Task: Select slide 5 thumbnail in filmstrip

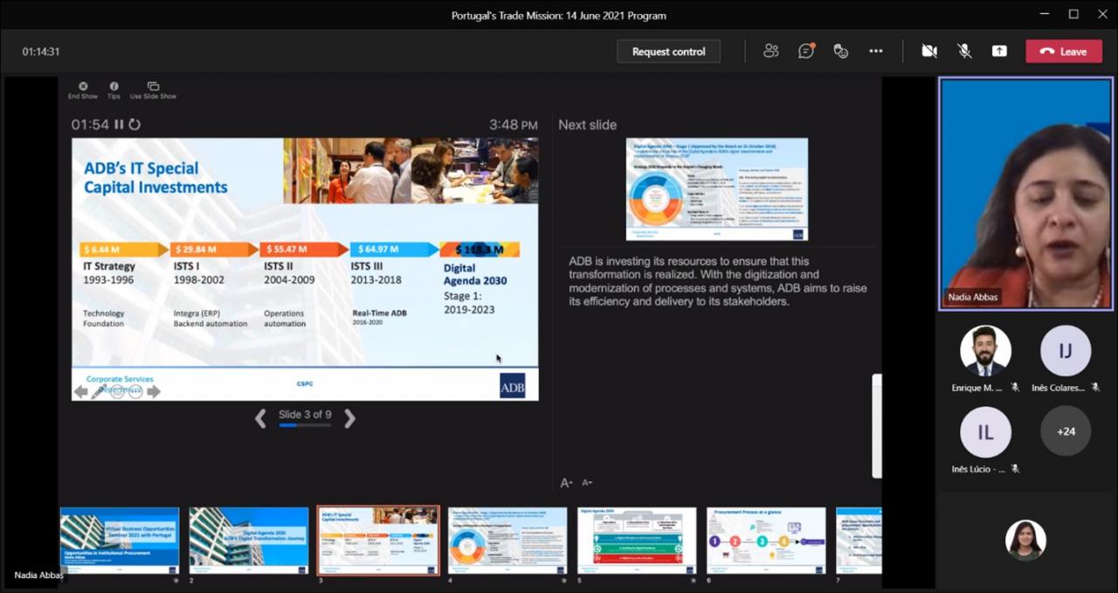Action: (x=637, y=541)
